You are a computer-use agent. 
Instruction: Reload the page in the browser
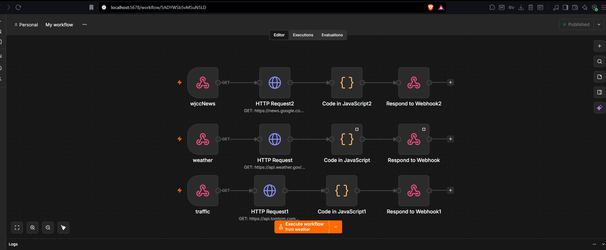(18, 7)
